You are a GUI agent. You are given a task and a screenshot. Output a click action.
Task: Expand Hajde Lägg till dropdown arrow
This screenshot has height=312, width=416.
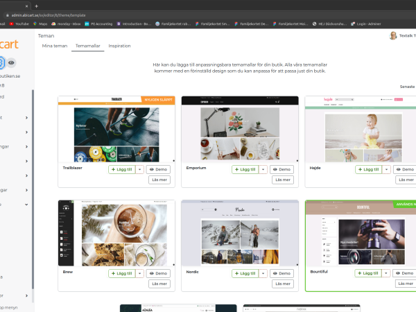(x=387, y=170)
